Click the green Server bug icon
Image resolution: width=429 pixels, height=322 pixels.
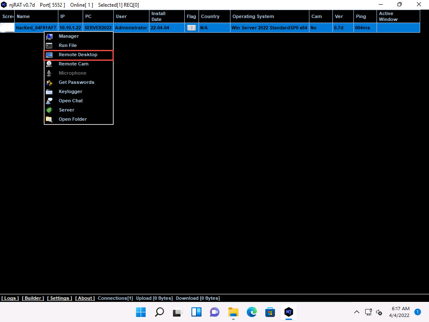pyautogui.click(x=49, y=110)
